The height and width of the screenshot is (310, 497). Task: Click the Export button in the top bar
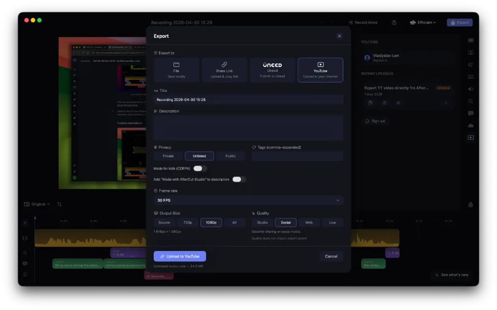pyautogui.click(x=460, y=23)
